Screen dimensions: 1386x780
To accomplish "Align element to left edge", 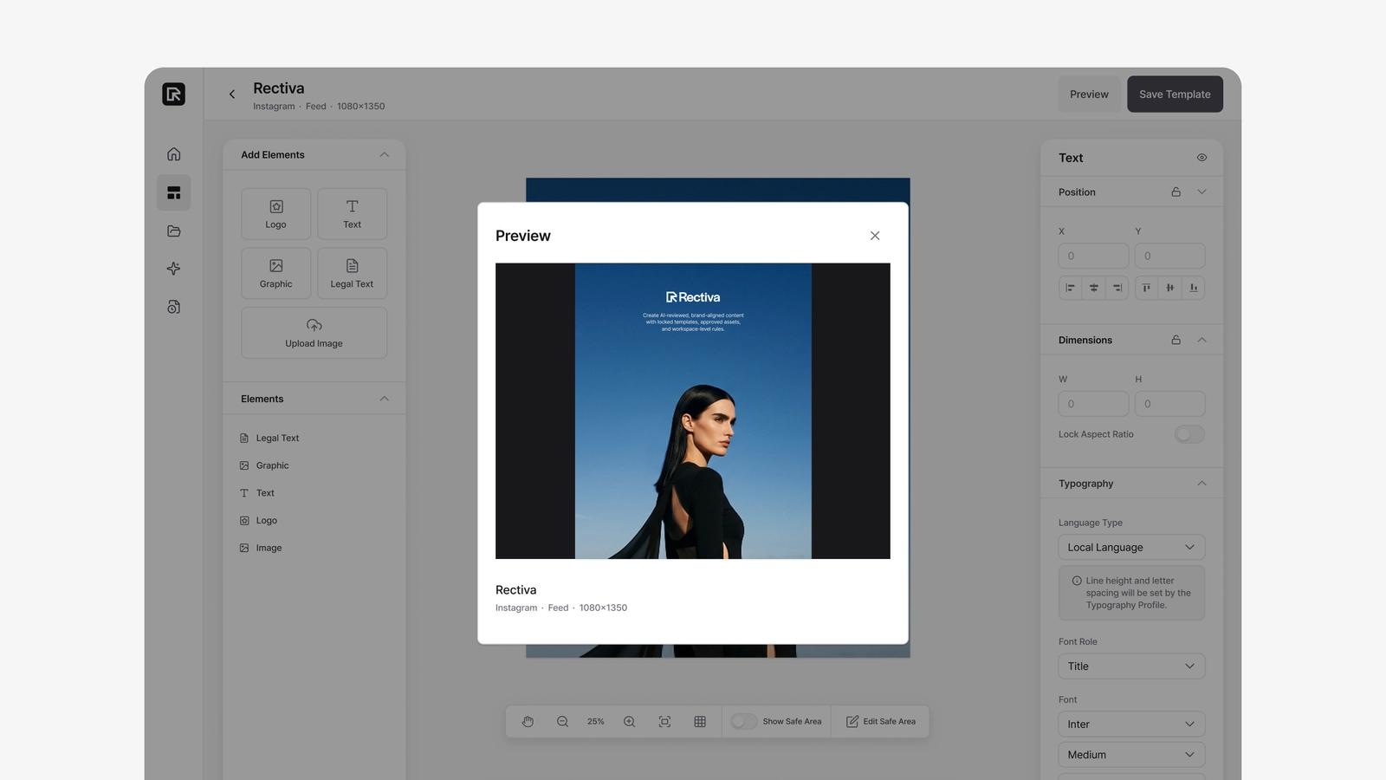I will pyautogui.click(x=1070, y=288).
